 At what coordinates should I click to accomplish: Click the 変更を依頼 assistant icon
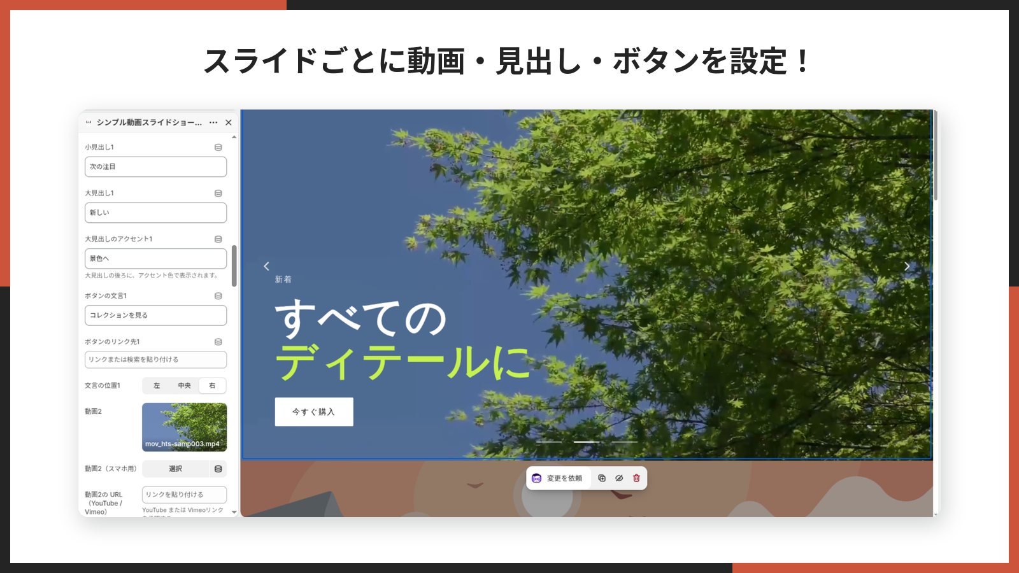(536, 478)
